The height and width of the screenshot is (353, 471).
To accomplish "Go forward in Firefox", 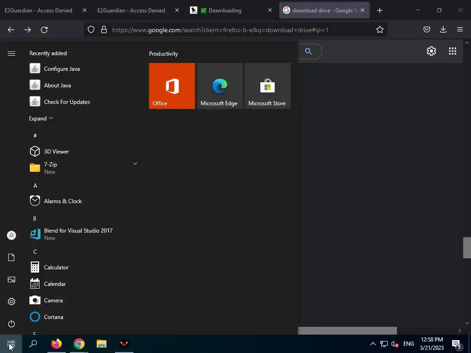I will [x=28, y=29].
